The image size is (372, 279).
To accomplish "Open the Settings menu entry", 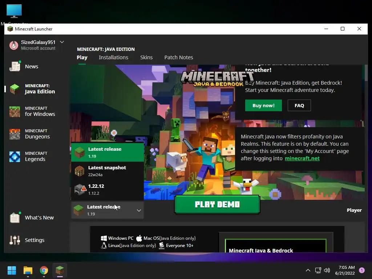I will tap(35, 240).
